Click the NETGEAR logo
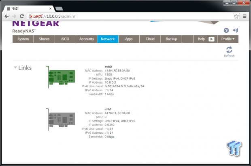 (36, 23)
